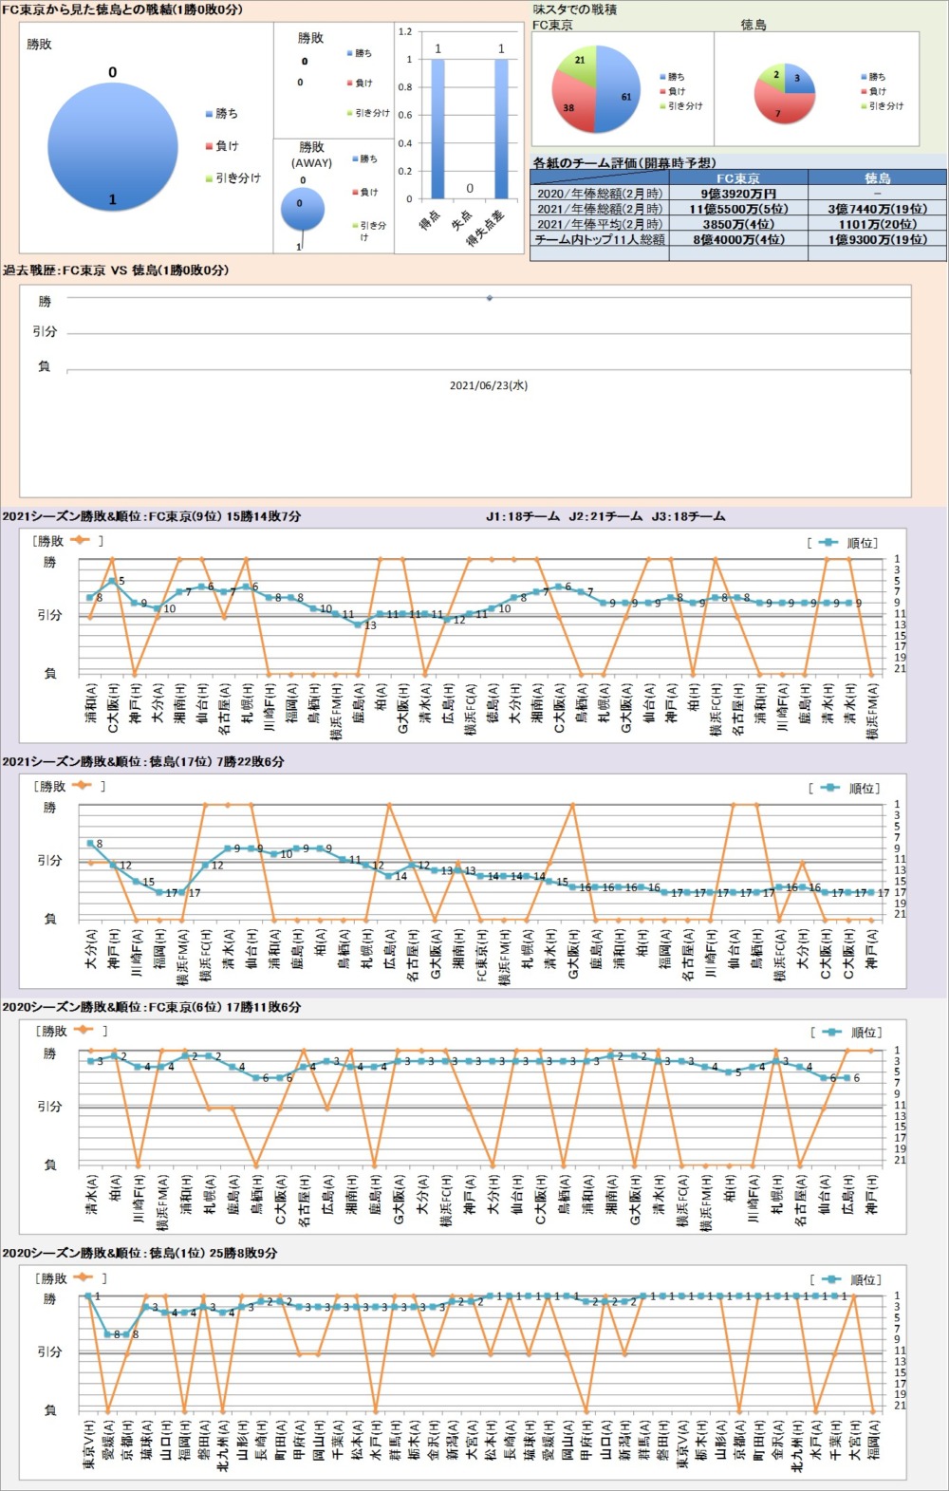This screenshot has height=1491, width=949.
Task: Click the 負け legend entry beside large pie
Action: 222,146
